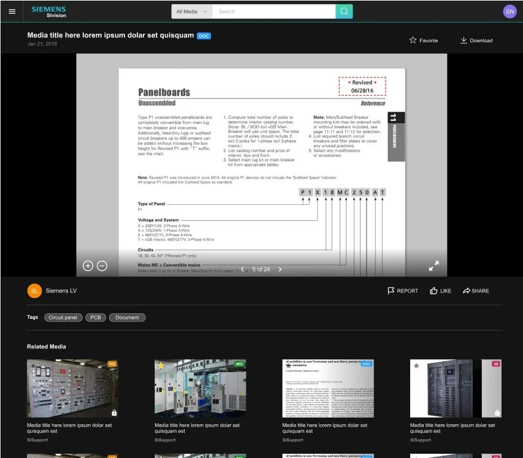The image size is (523, 458).
Task: Click the teal search magnifier button
Action: click(344, 12)
